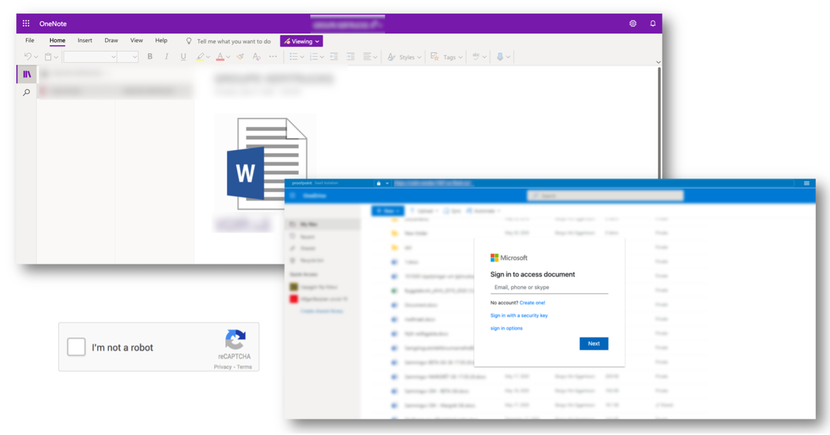This screenshot has height=435, width=830.
Task: Click the Styles icon in the ribbon
Action: click(x=392, y=57)
